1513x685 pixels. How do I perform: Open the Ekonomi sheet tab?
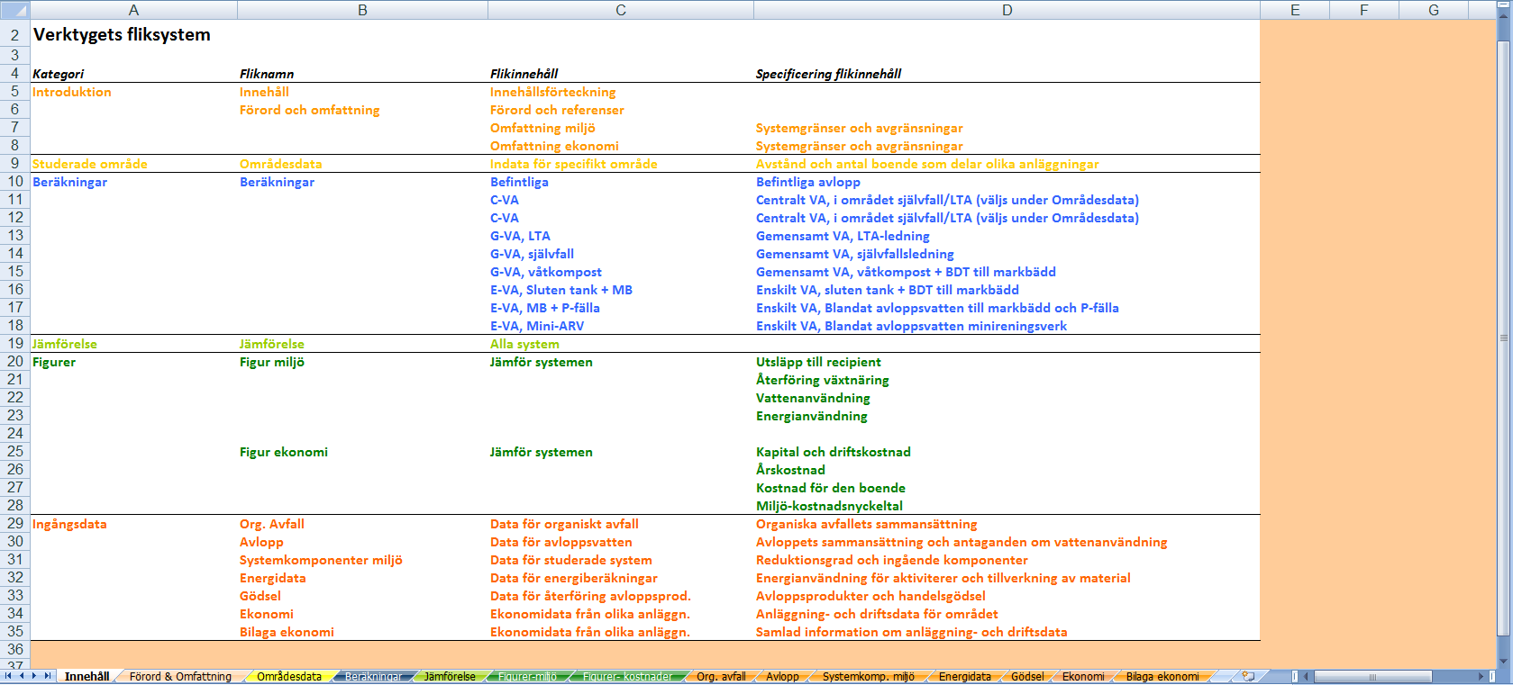pos(1083,676)
